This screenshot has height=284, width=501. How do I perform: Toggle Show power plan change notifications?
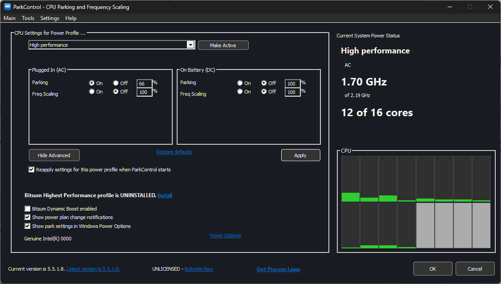pos(28,217)
